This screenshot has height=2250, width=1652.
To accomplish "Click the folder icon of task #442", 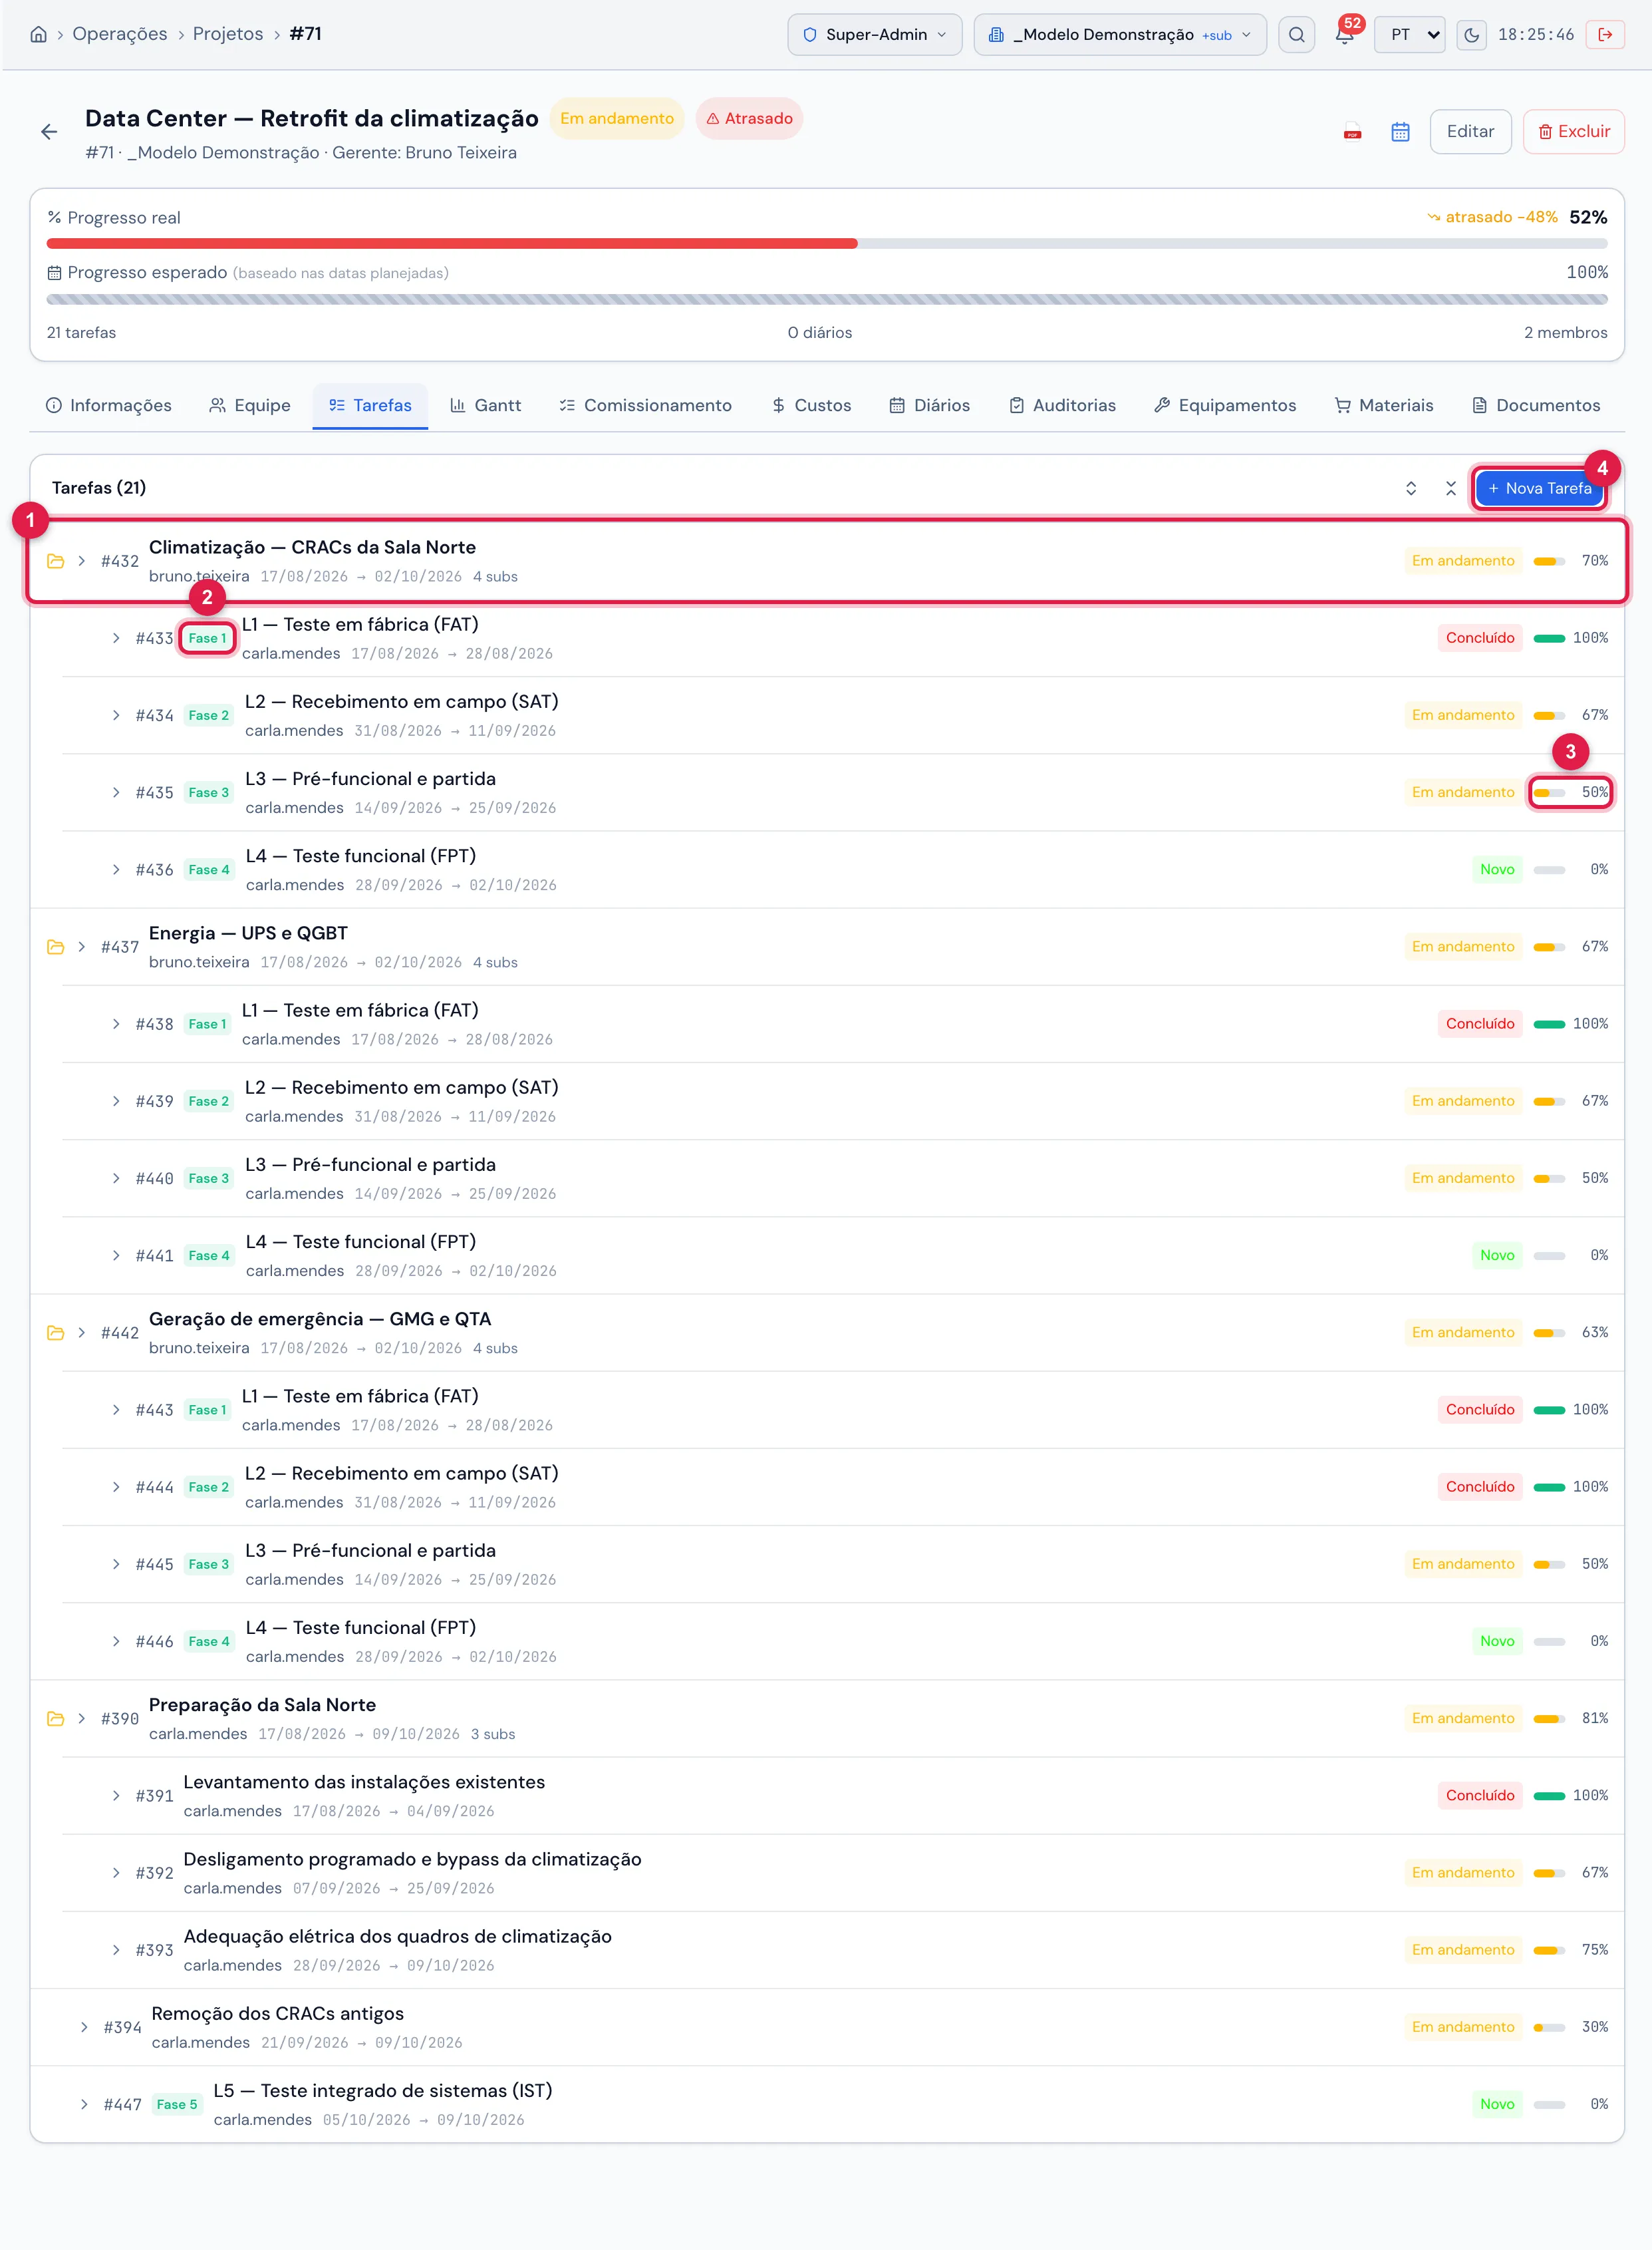I will [x=56, y=1333].
